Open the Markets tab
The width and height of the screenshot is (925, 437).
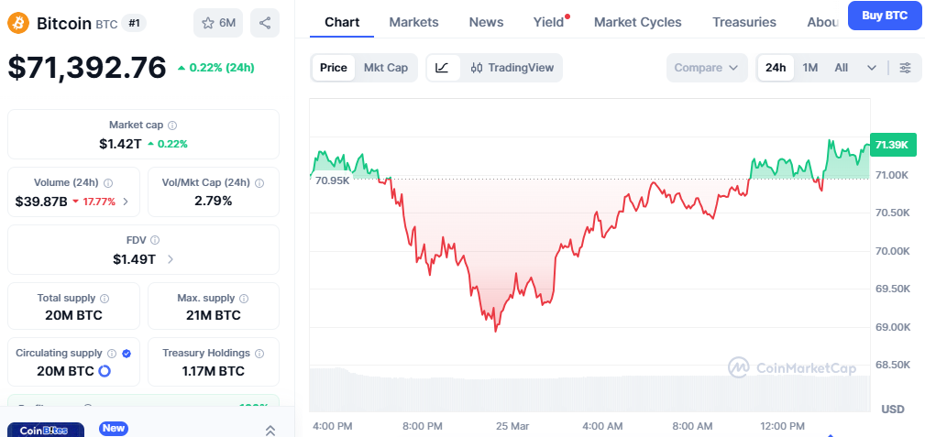point(413,22)
